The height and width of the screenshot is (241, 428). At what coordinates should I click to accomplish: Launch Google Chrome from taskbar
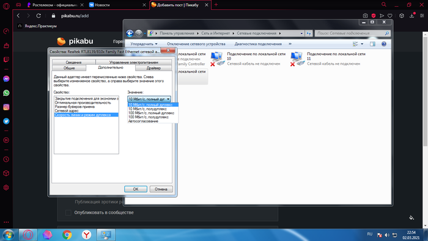(x=67, y=234)
